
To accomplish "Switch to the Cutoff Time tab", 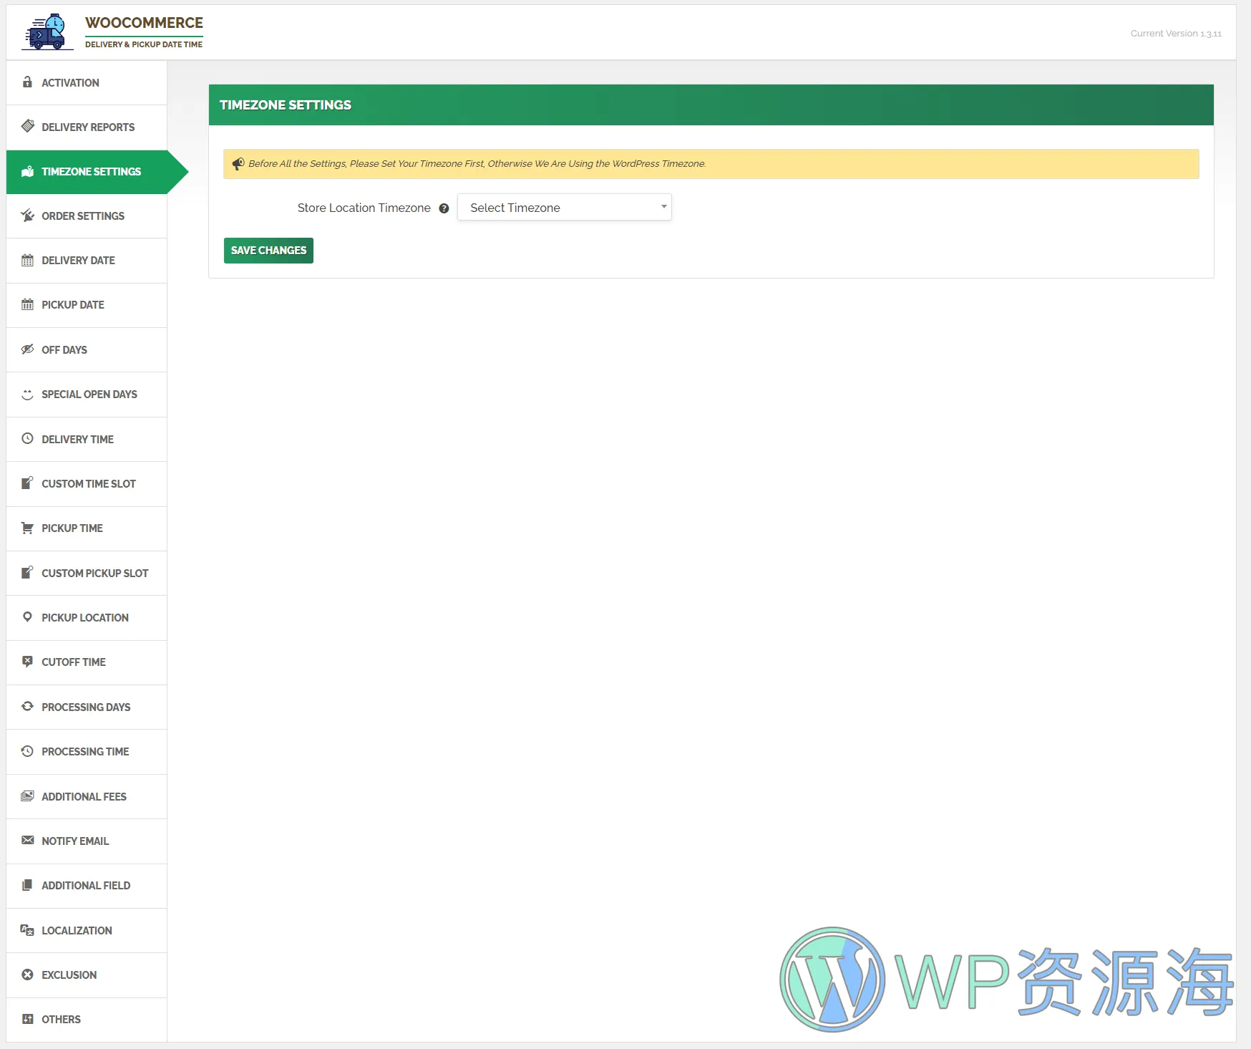I will tap(74, 662).
